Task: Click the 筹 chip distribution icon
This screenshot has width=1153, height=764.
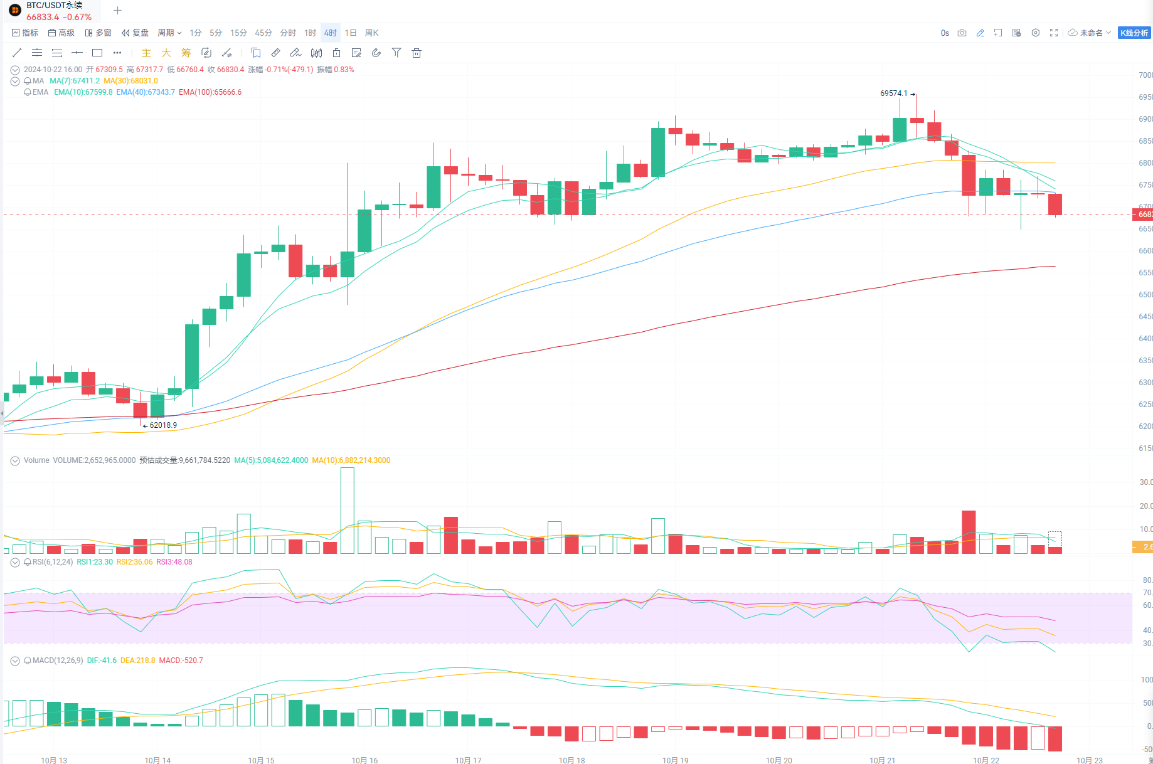Action: pos(186,53)
